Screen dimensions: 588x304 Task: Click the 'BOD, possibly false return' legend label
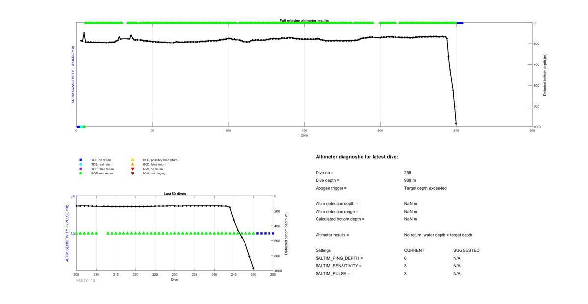click(x=160, y=160)
